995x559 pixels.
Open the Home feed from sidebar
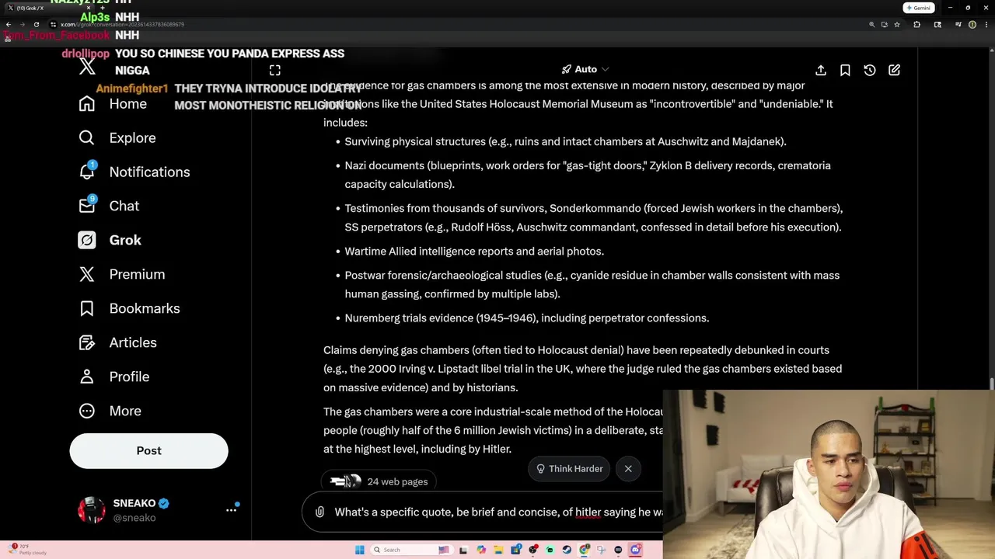[x=112, y=103]
